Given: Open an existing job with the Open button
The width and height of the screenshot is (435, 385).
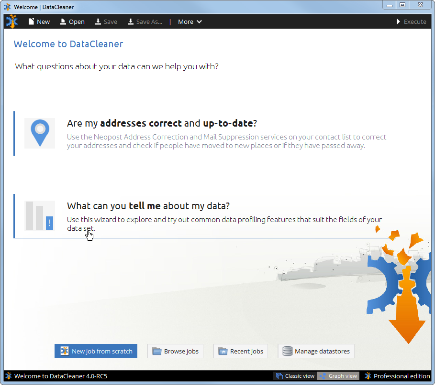Looking at the screenshot, I should 72,21.
